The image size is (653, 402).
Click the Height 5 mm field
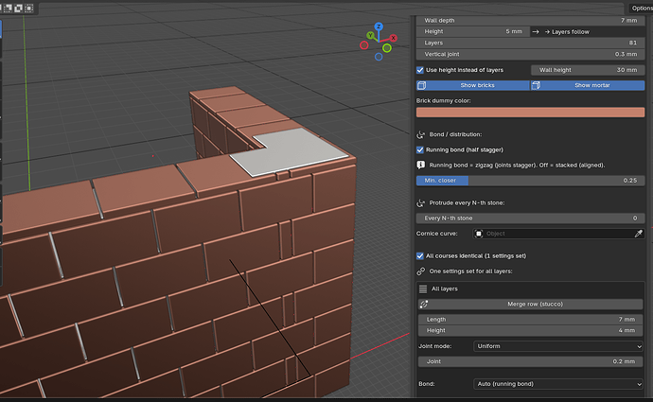click(x=473, y=31)
